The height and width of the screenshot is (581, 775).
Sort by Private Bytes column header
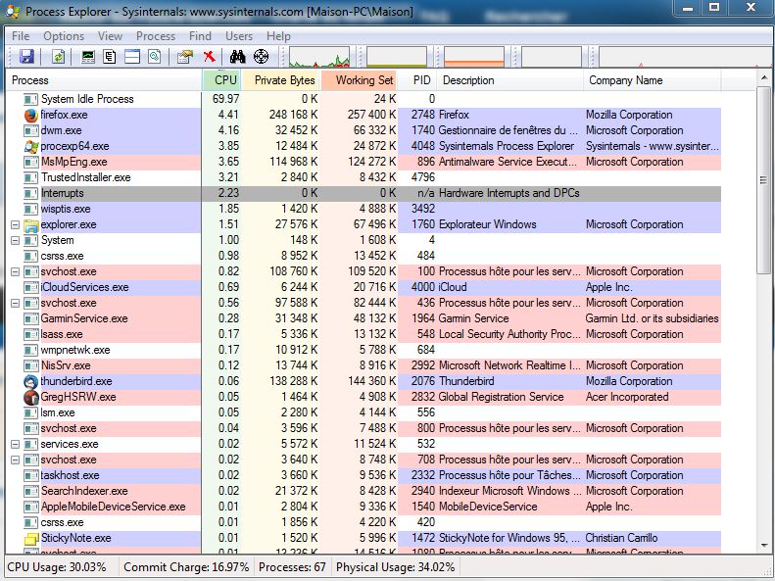[x=281, y=80]
